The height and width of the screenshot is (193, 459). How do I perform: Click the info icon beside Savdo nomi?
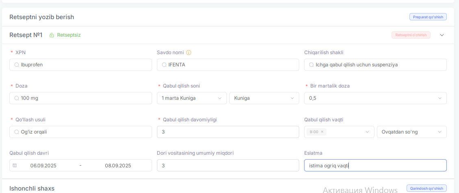coord(189,53)
